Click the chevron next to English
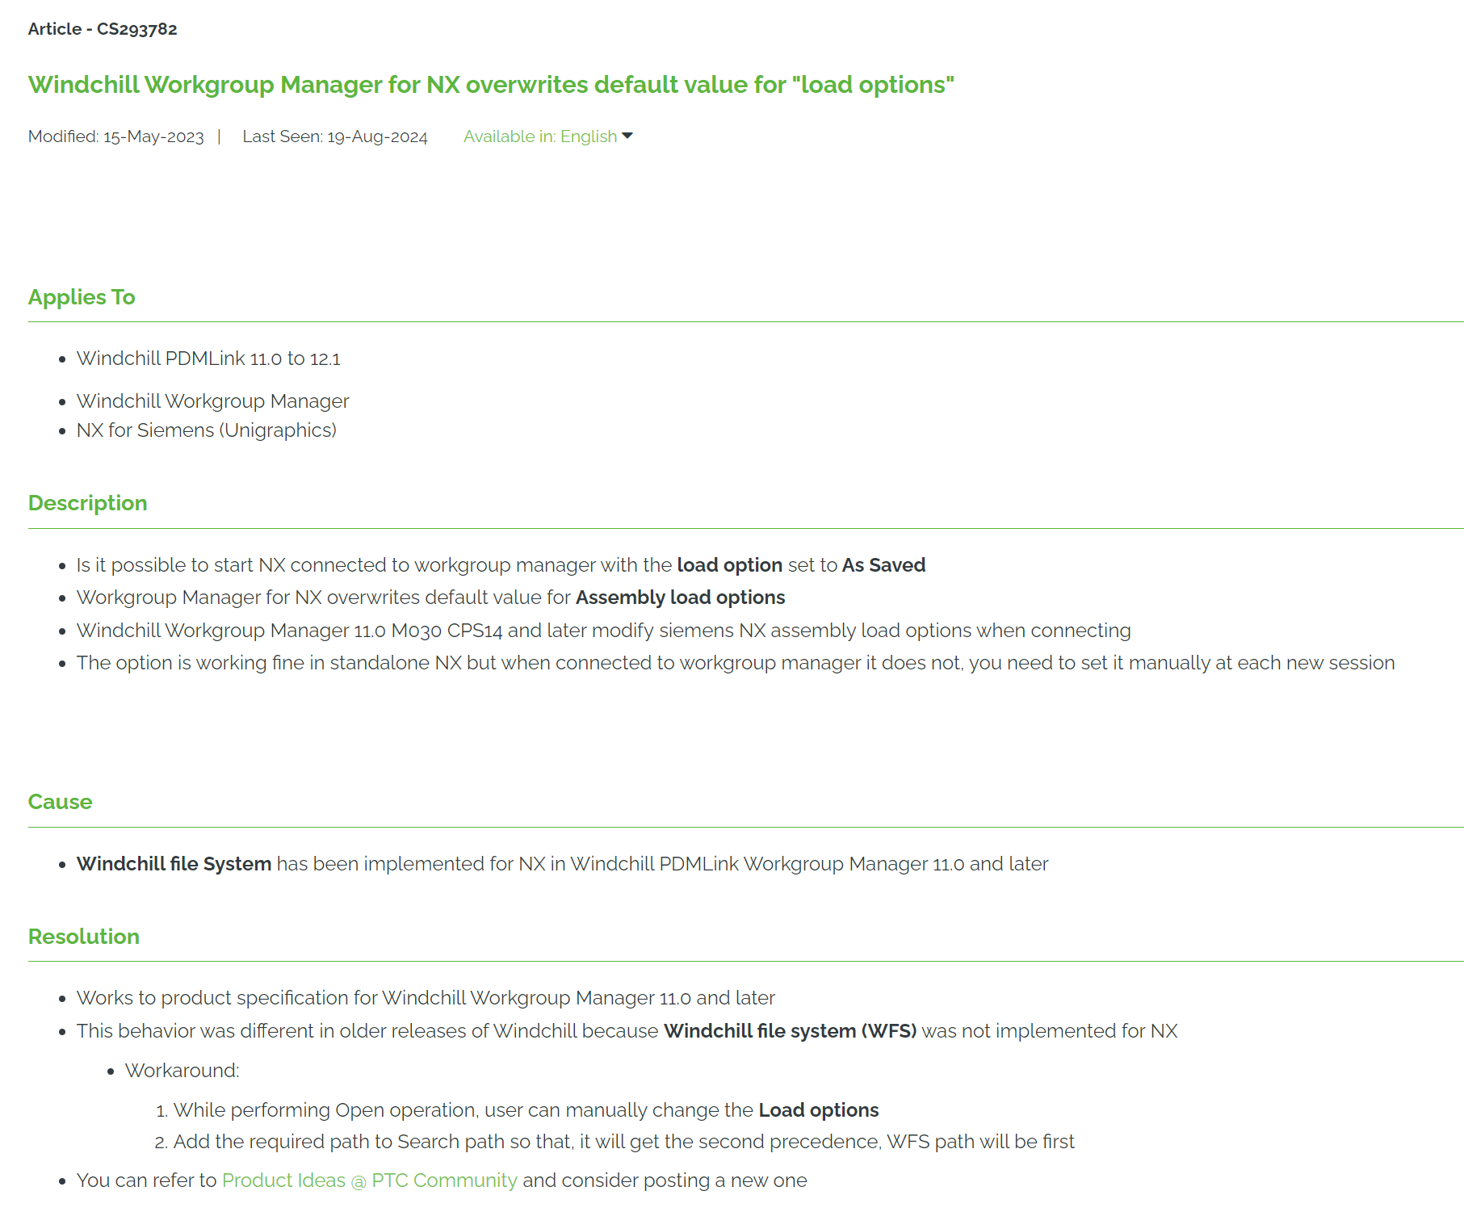This screenshot has width=1464, height=1212. 629,136
